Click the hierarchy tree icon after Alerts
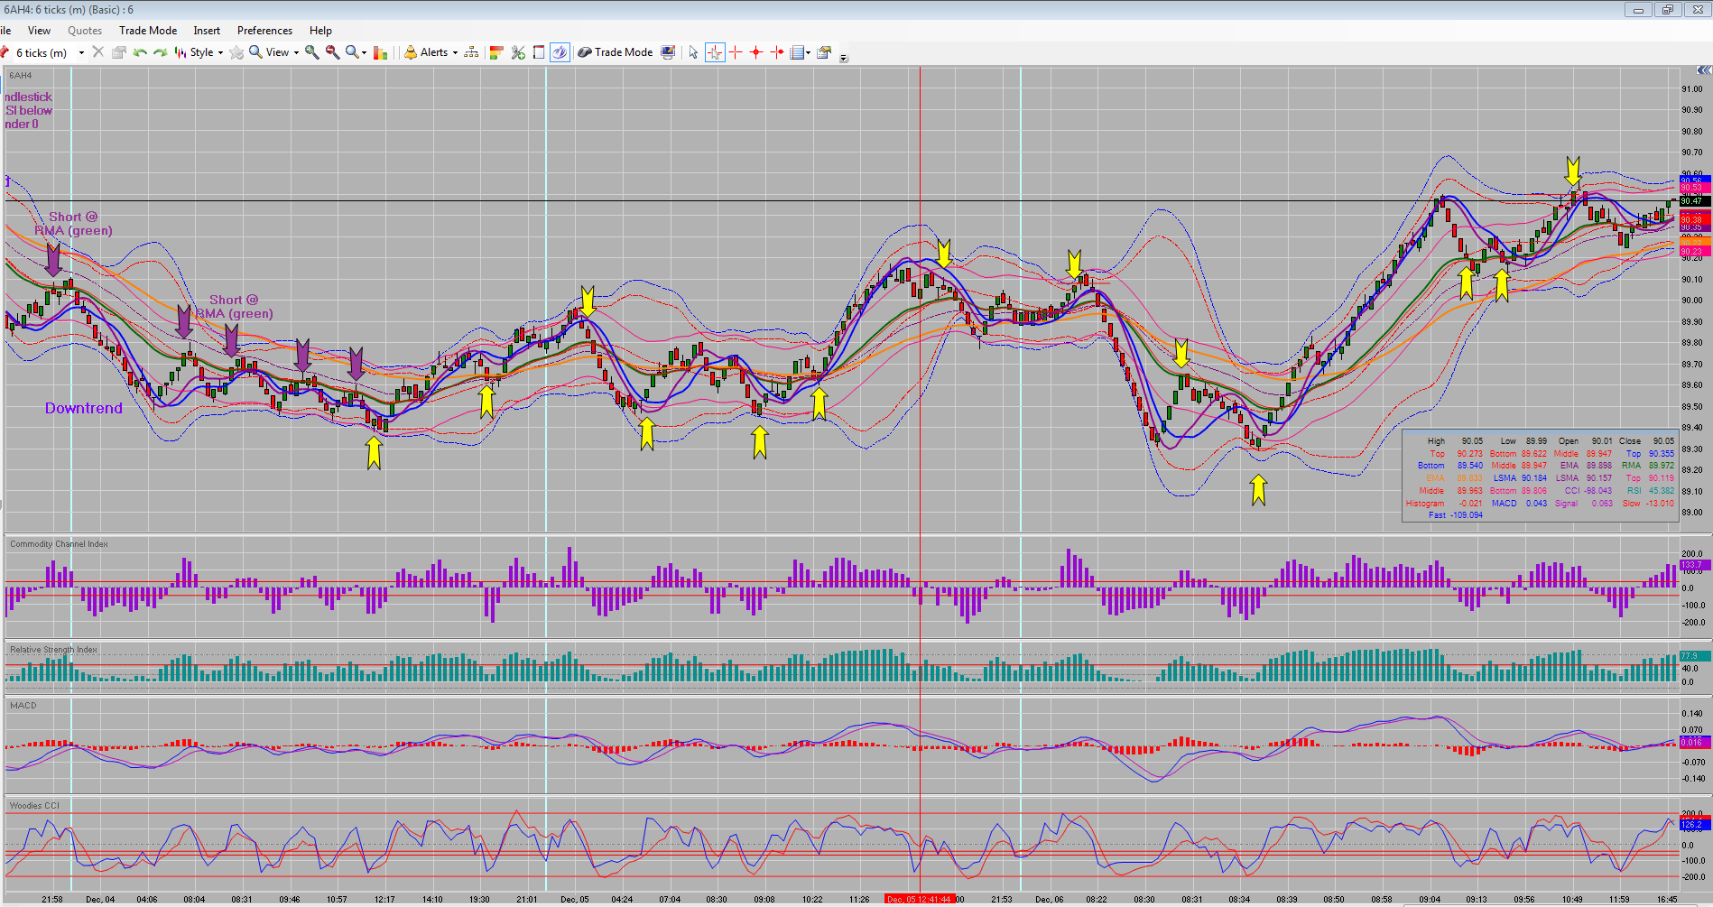Viewport: 1713px width, 907px height. pyautogui.click(x=471, y=52)
